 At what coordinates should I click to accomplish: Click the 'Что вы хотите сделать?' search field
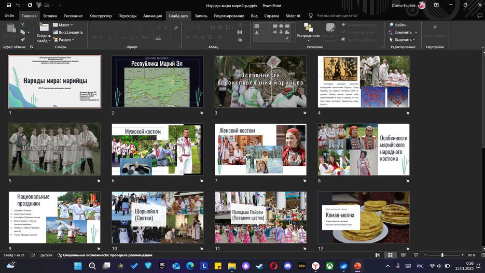[337, 16]
